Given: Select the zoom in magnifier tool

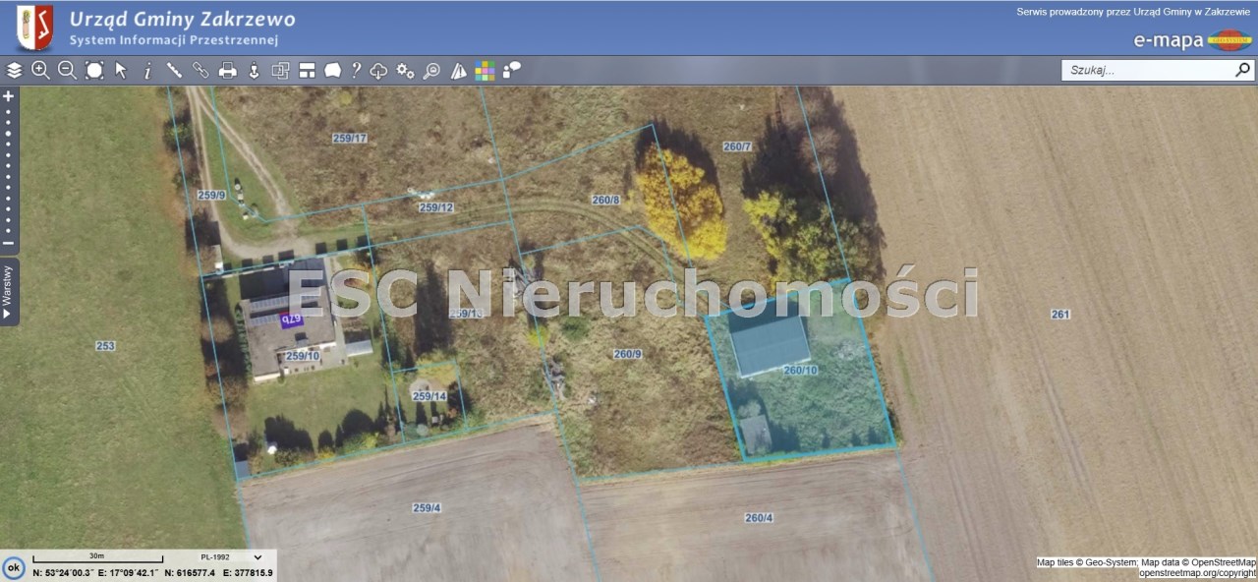Looking at the screenshot, I should [x=40, y=70].
